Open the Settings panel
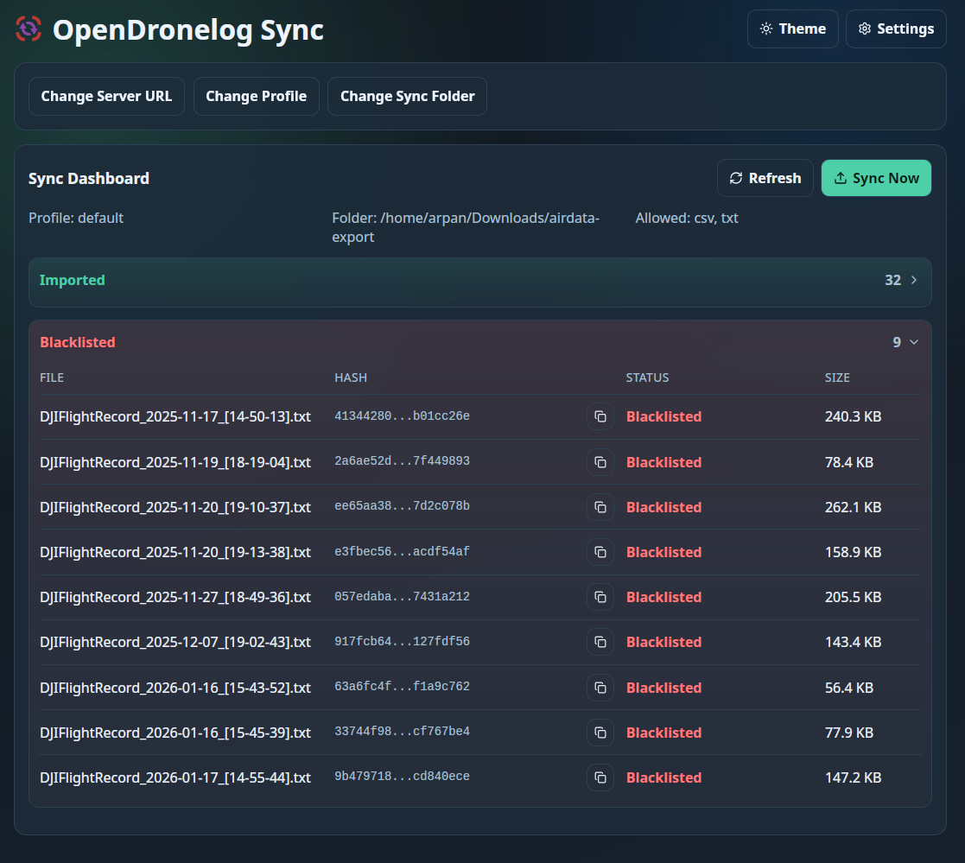Screen dimensions: 965x863 click(x=896, y=29)
